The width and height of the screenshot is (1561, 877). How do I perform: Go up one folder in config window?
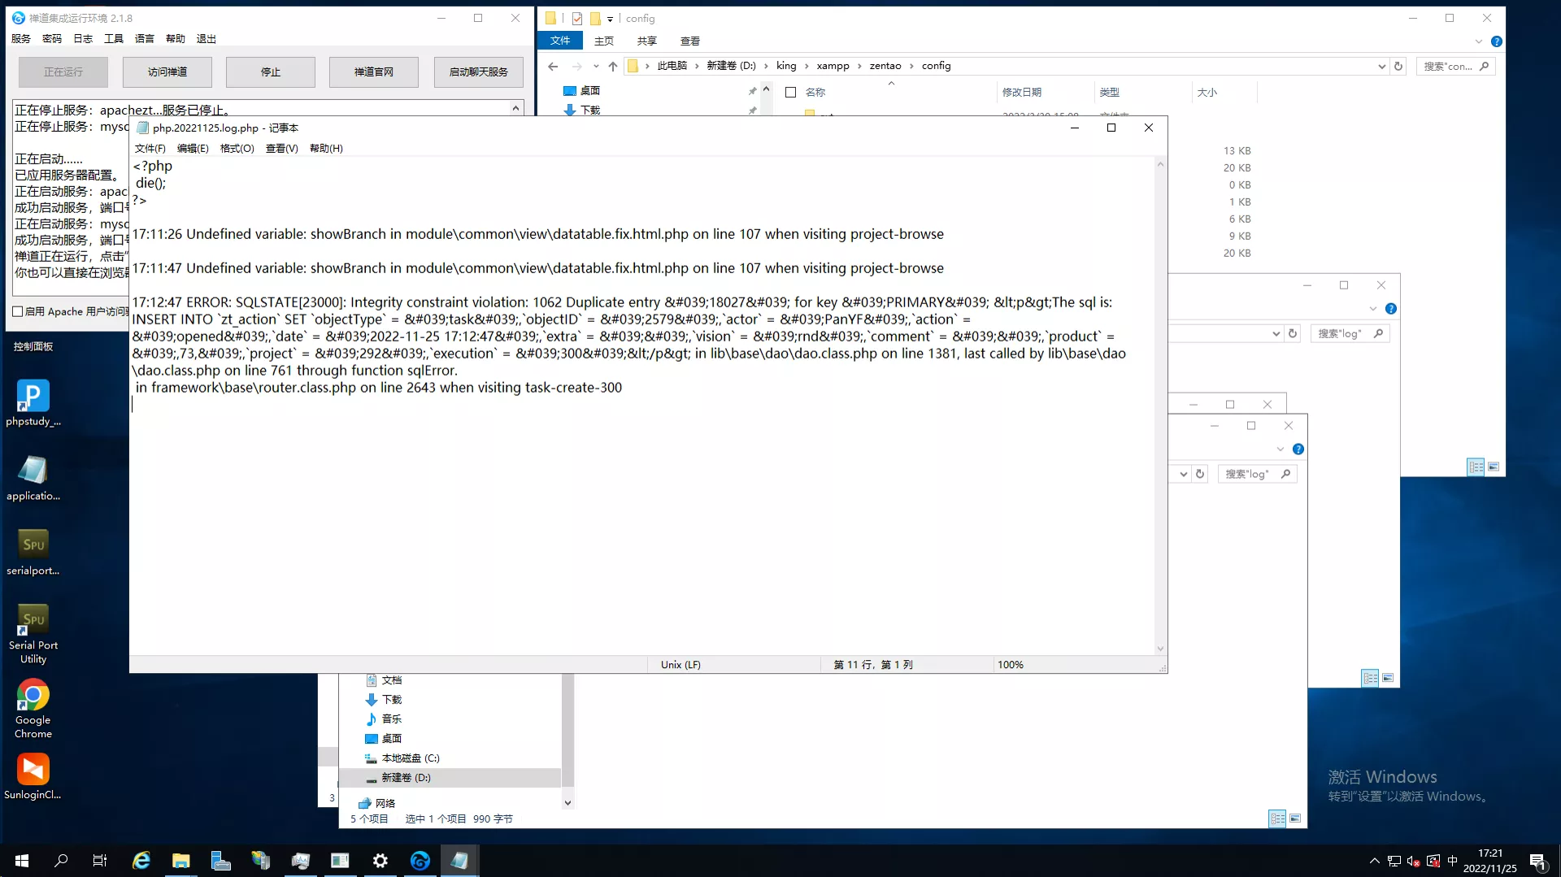(x=612, y=66)
